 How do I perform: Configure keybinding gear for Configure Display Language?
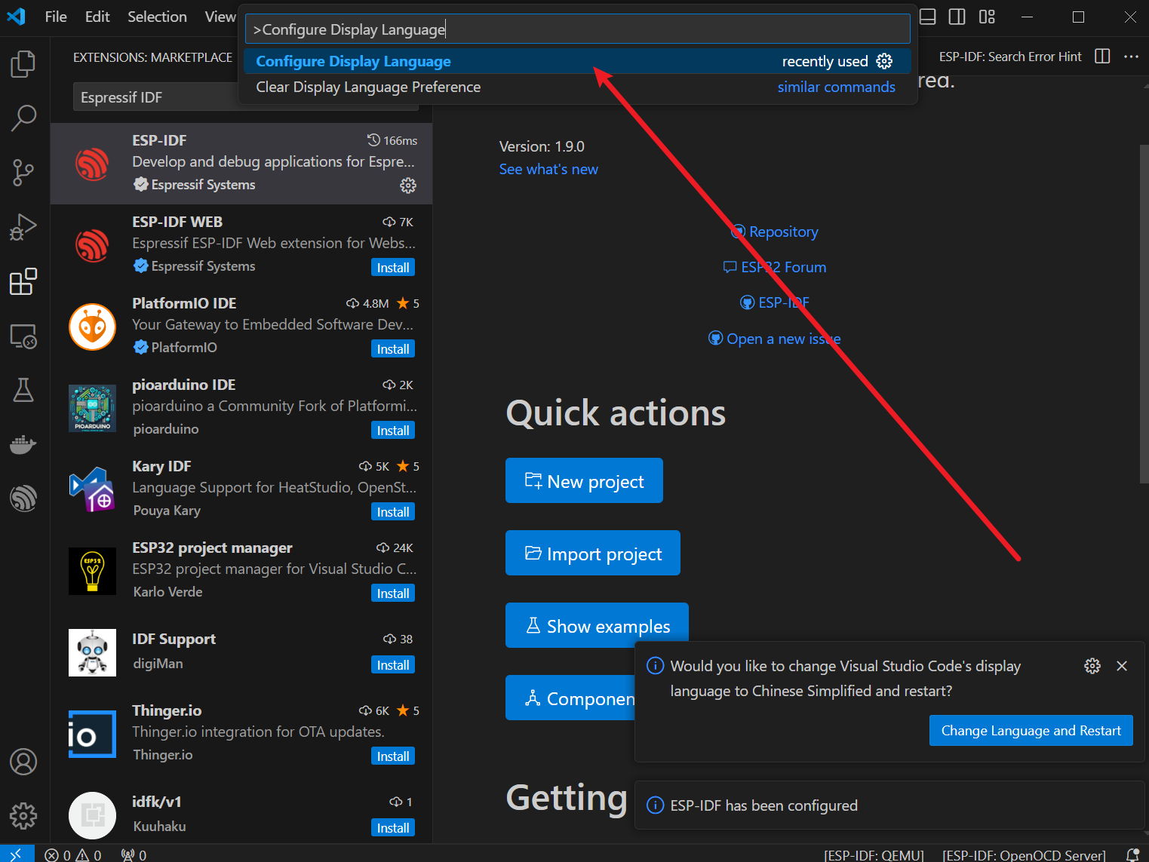point(884,61)
